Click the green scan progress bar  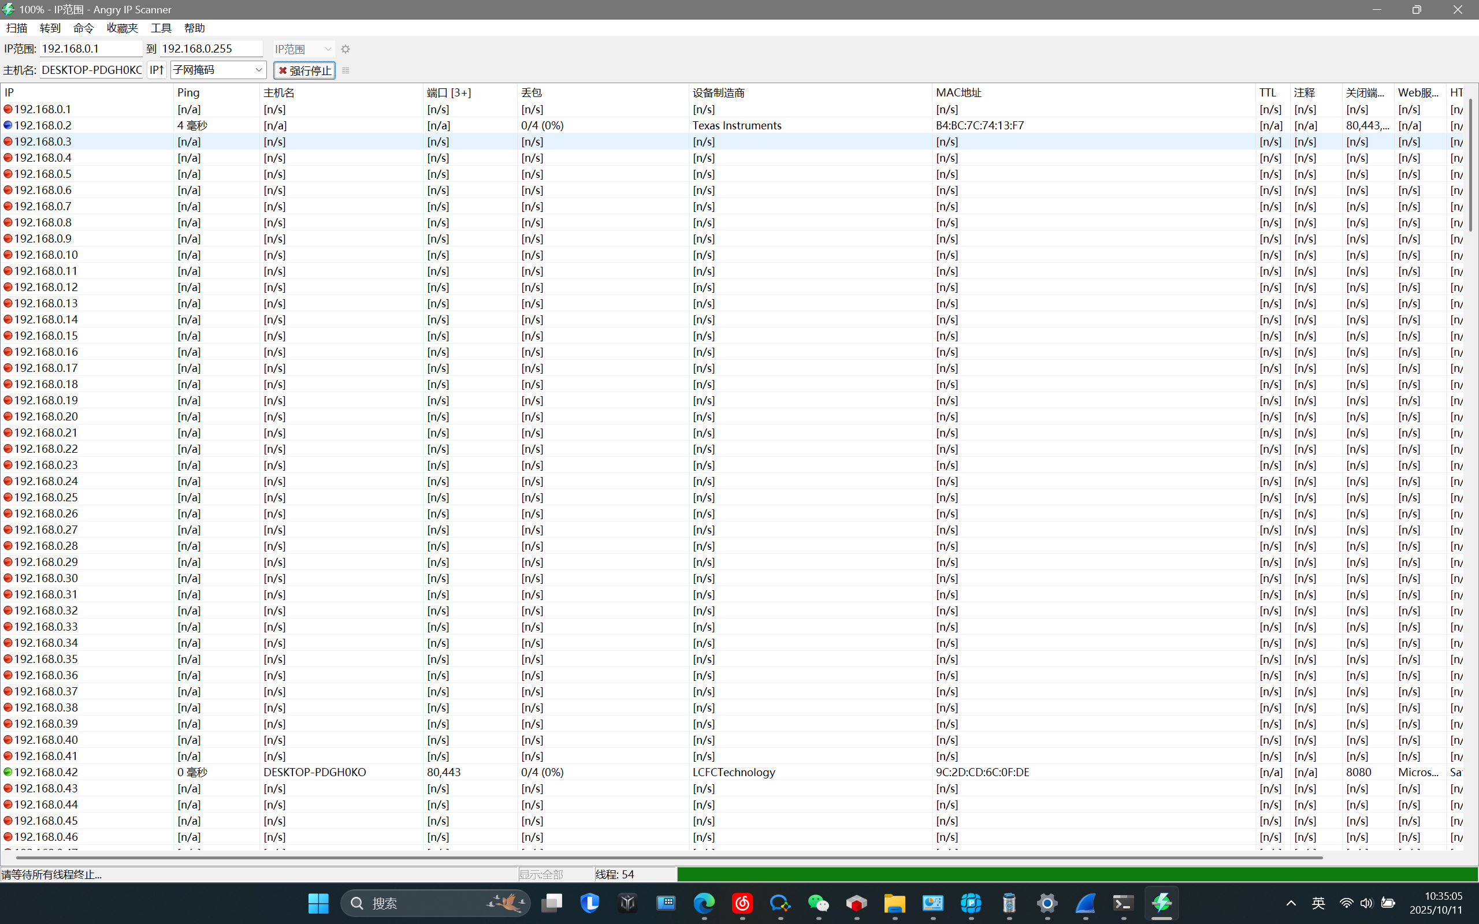tap(1077, 874)
